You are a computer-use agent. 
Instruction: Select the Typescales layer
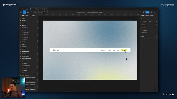24,47
